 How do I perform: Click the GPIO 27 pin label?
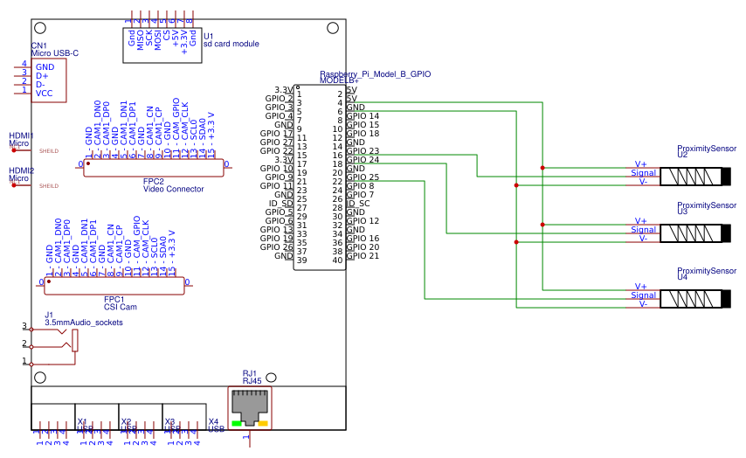[276, 142]
